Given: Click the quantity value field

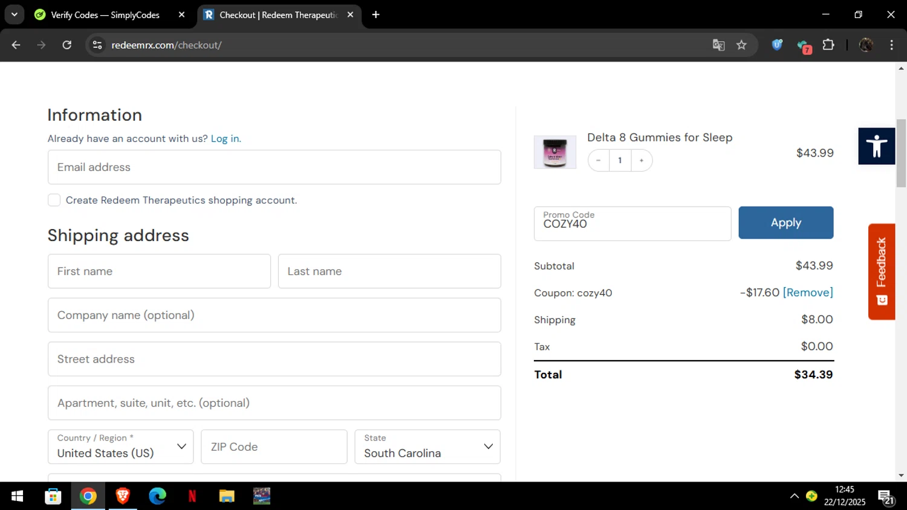Looking at the screenshot, I should tap(620, 160).
